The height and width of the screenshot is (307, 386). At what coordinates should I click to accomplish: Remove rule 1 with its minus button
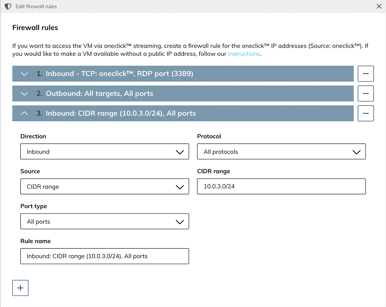pos(365,74)
